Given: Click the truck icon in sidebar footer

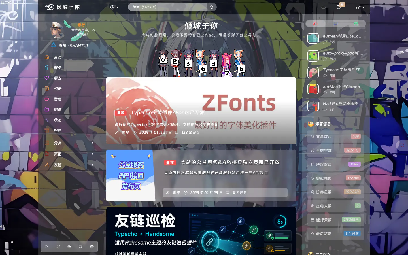Looking at the screenshot, I should tap(80, 247).
